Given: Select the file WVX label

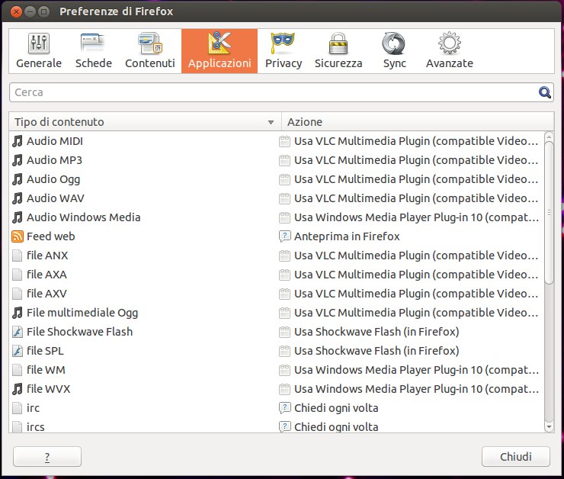Looking at the screenshot, I should tap(49, 389).
